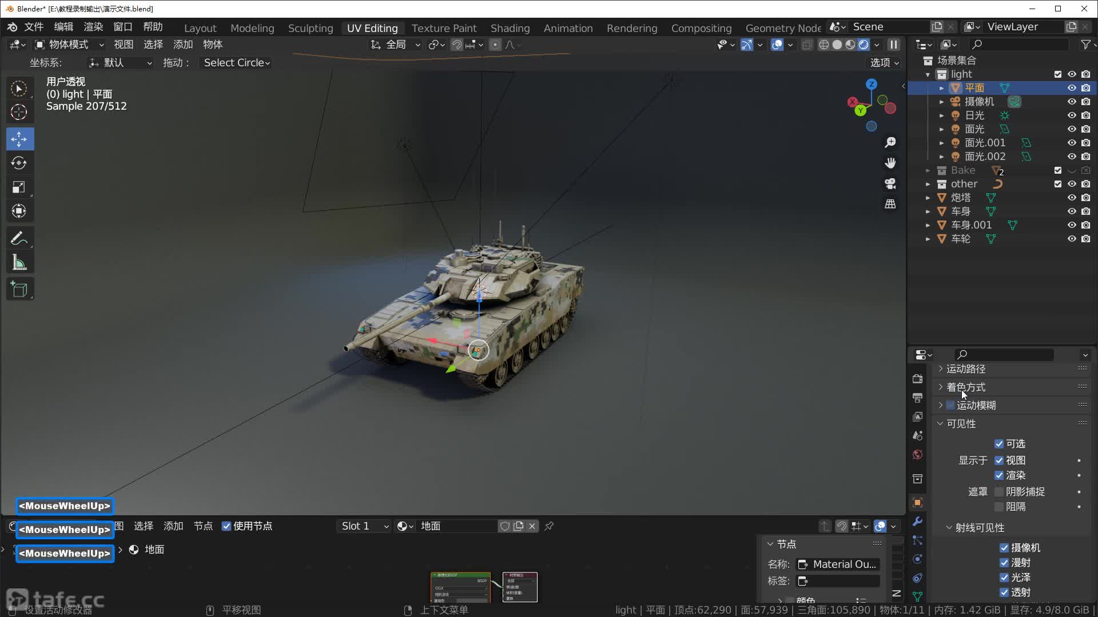Activate the Measure tool

point(19,263)
